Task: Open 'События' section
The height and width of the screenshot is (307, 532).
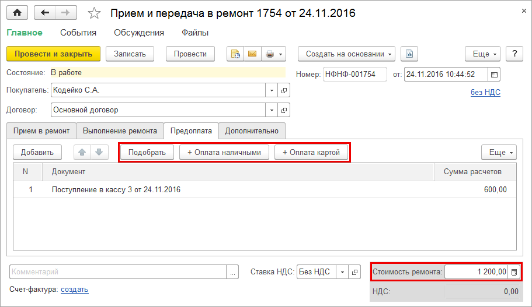Action: point(78,33)
